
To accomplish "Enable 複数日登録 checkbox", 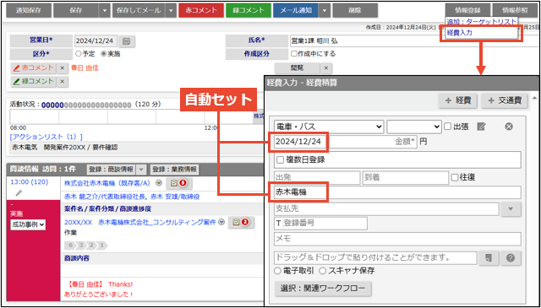I will (280, 159).
